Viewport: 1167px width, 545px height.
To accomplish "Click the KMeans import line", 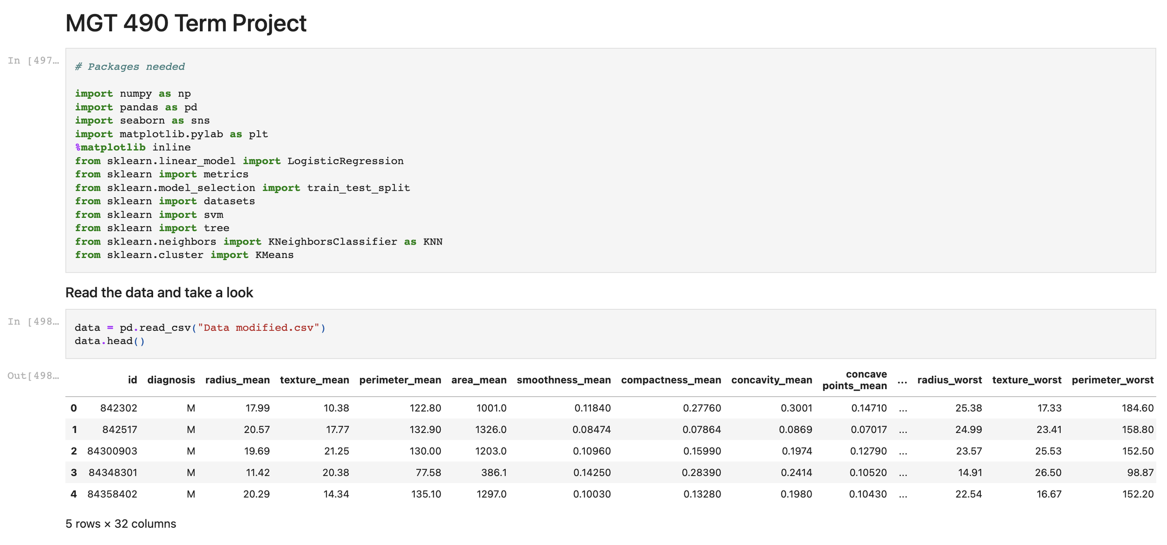I will pos(184,255).
